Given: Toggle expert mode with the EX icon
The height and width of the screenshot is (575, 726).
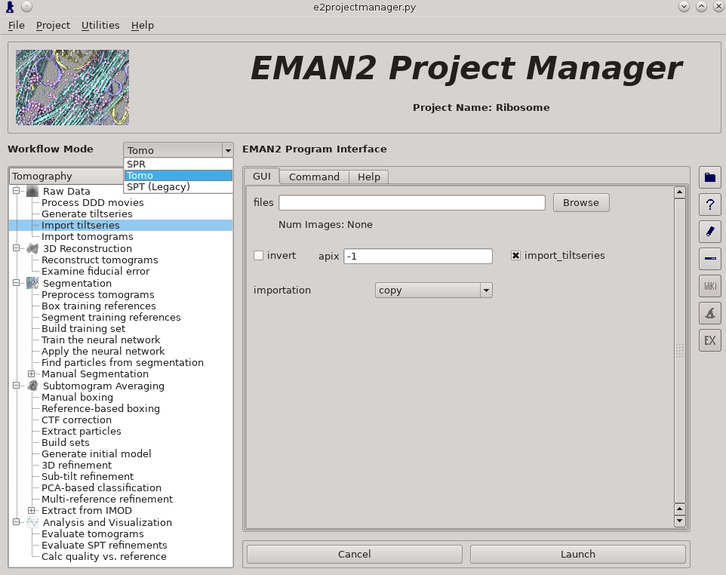Looking at the screenshot, I should 709,340.
